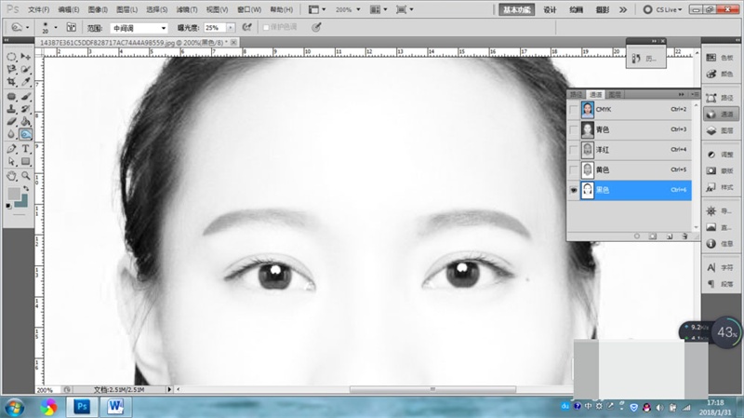
Task: Show the CMYK channel visibility
Action: (574, 110)
